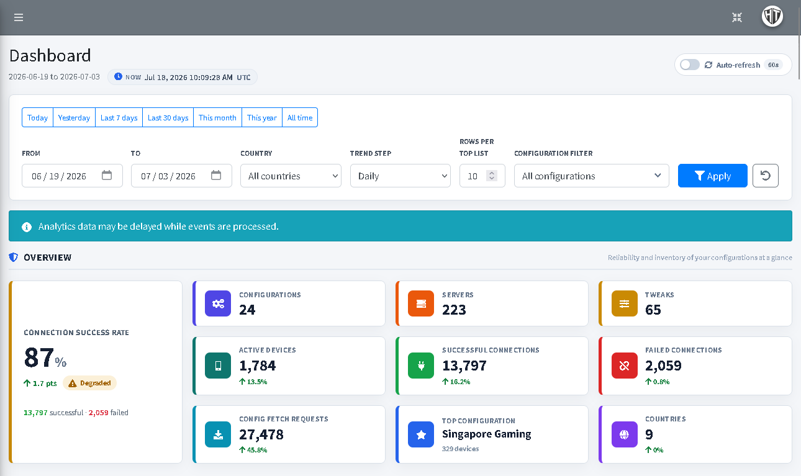Click the 65 tweaks count
Viewport: 801px width, 476px height.
[x=653, y=310]
